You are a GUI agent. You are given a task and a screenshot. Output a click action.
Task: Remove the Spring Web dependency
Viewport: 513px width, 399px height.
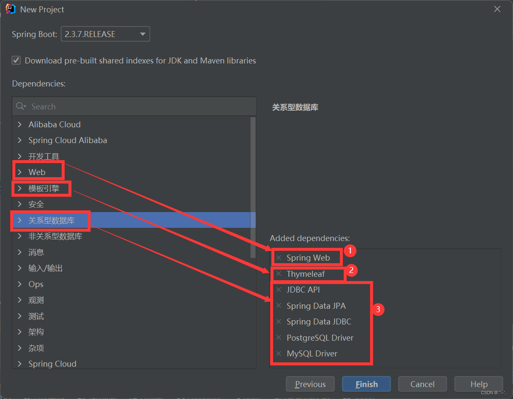pyautogui.click(x=279, y=258)
